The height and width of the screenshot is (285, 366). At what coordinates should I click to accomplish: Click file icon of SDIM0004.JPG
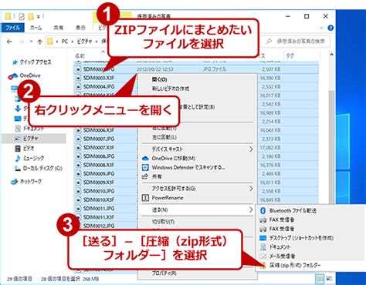(x=79, y=87)
